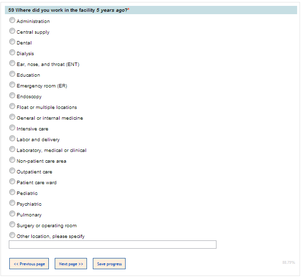Viewport: 302px width, 278px height.
Task: Choose Other location, please specify
Action: (x=12, y=236)
